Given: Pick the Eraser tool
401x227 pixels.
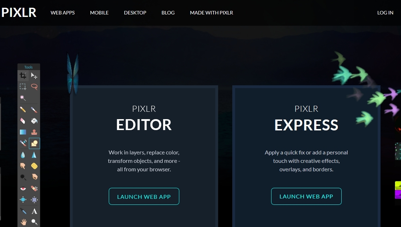Looking at the screenshot, I should click(23, 121).
